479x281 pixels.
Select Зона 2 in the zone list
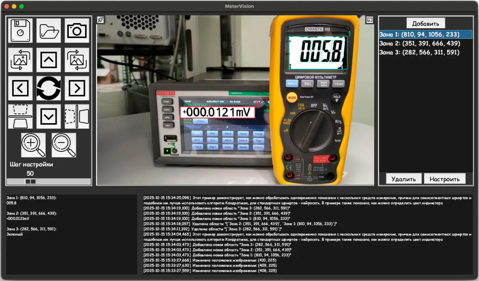coord(426,43)
